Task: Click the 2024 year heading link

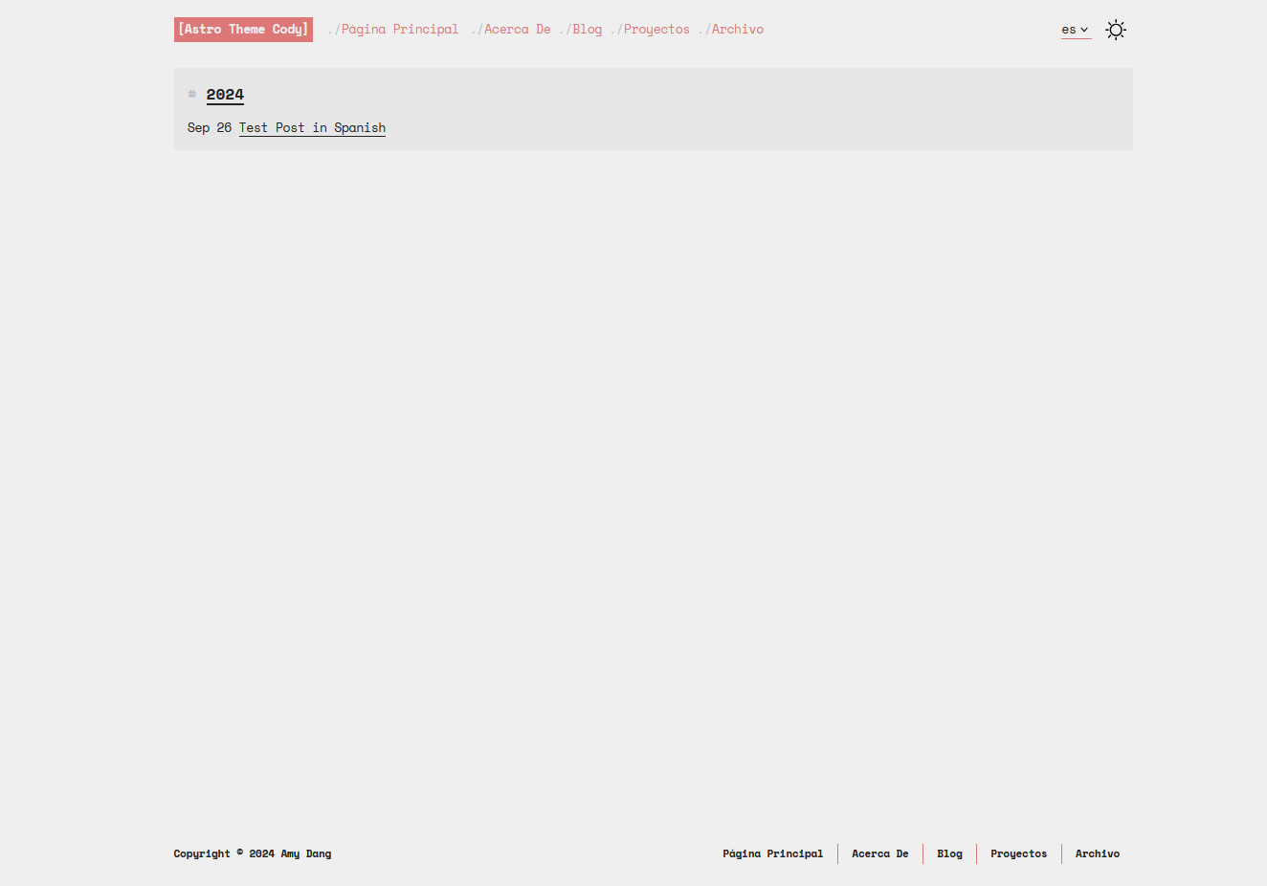Action: coord(225,95)
